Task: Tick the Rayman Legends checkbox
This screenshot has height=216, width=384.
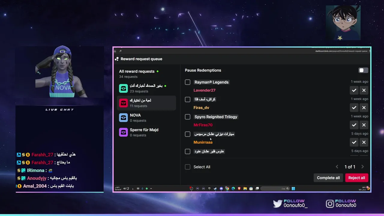Action: [x=187, y=82]
